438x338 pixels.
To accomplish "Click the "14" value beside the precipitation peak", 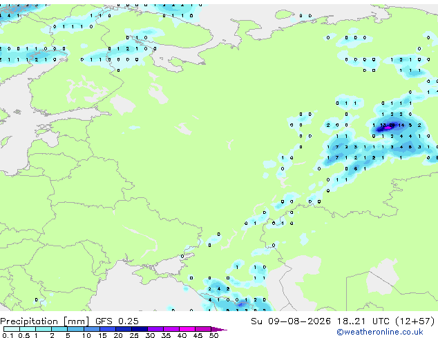I will [401, 126].
